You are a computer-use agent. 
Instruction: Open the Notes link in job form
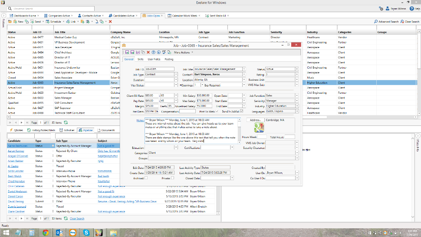140,120
